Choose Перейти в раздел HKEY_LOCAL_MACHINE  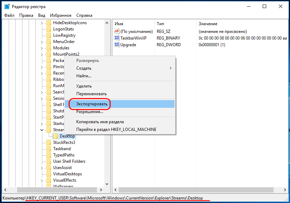120,129
